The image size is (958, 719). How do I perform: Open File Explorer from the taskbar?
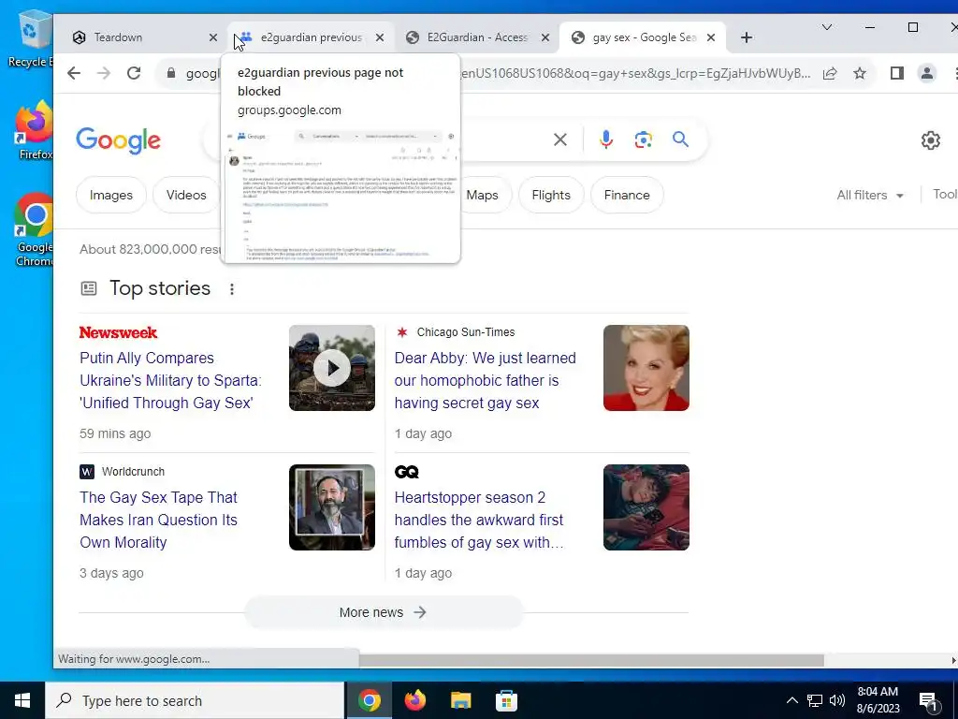point(460,700)
